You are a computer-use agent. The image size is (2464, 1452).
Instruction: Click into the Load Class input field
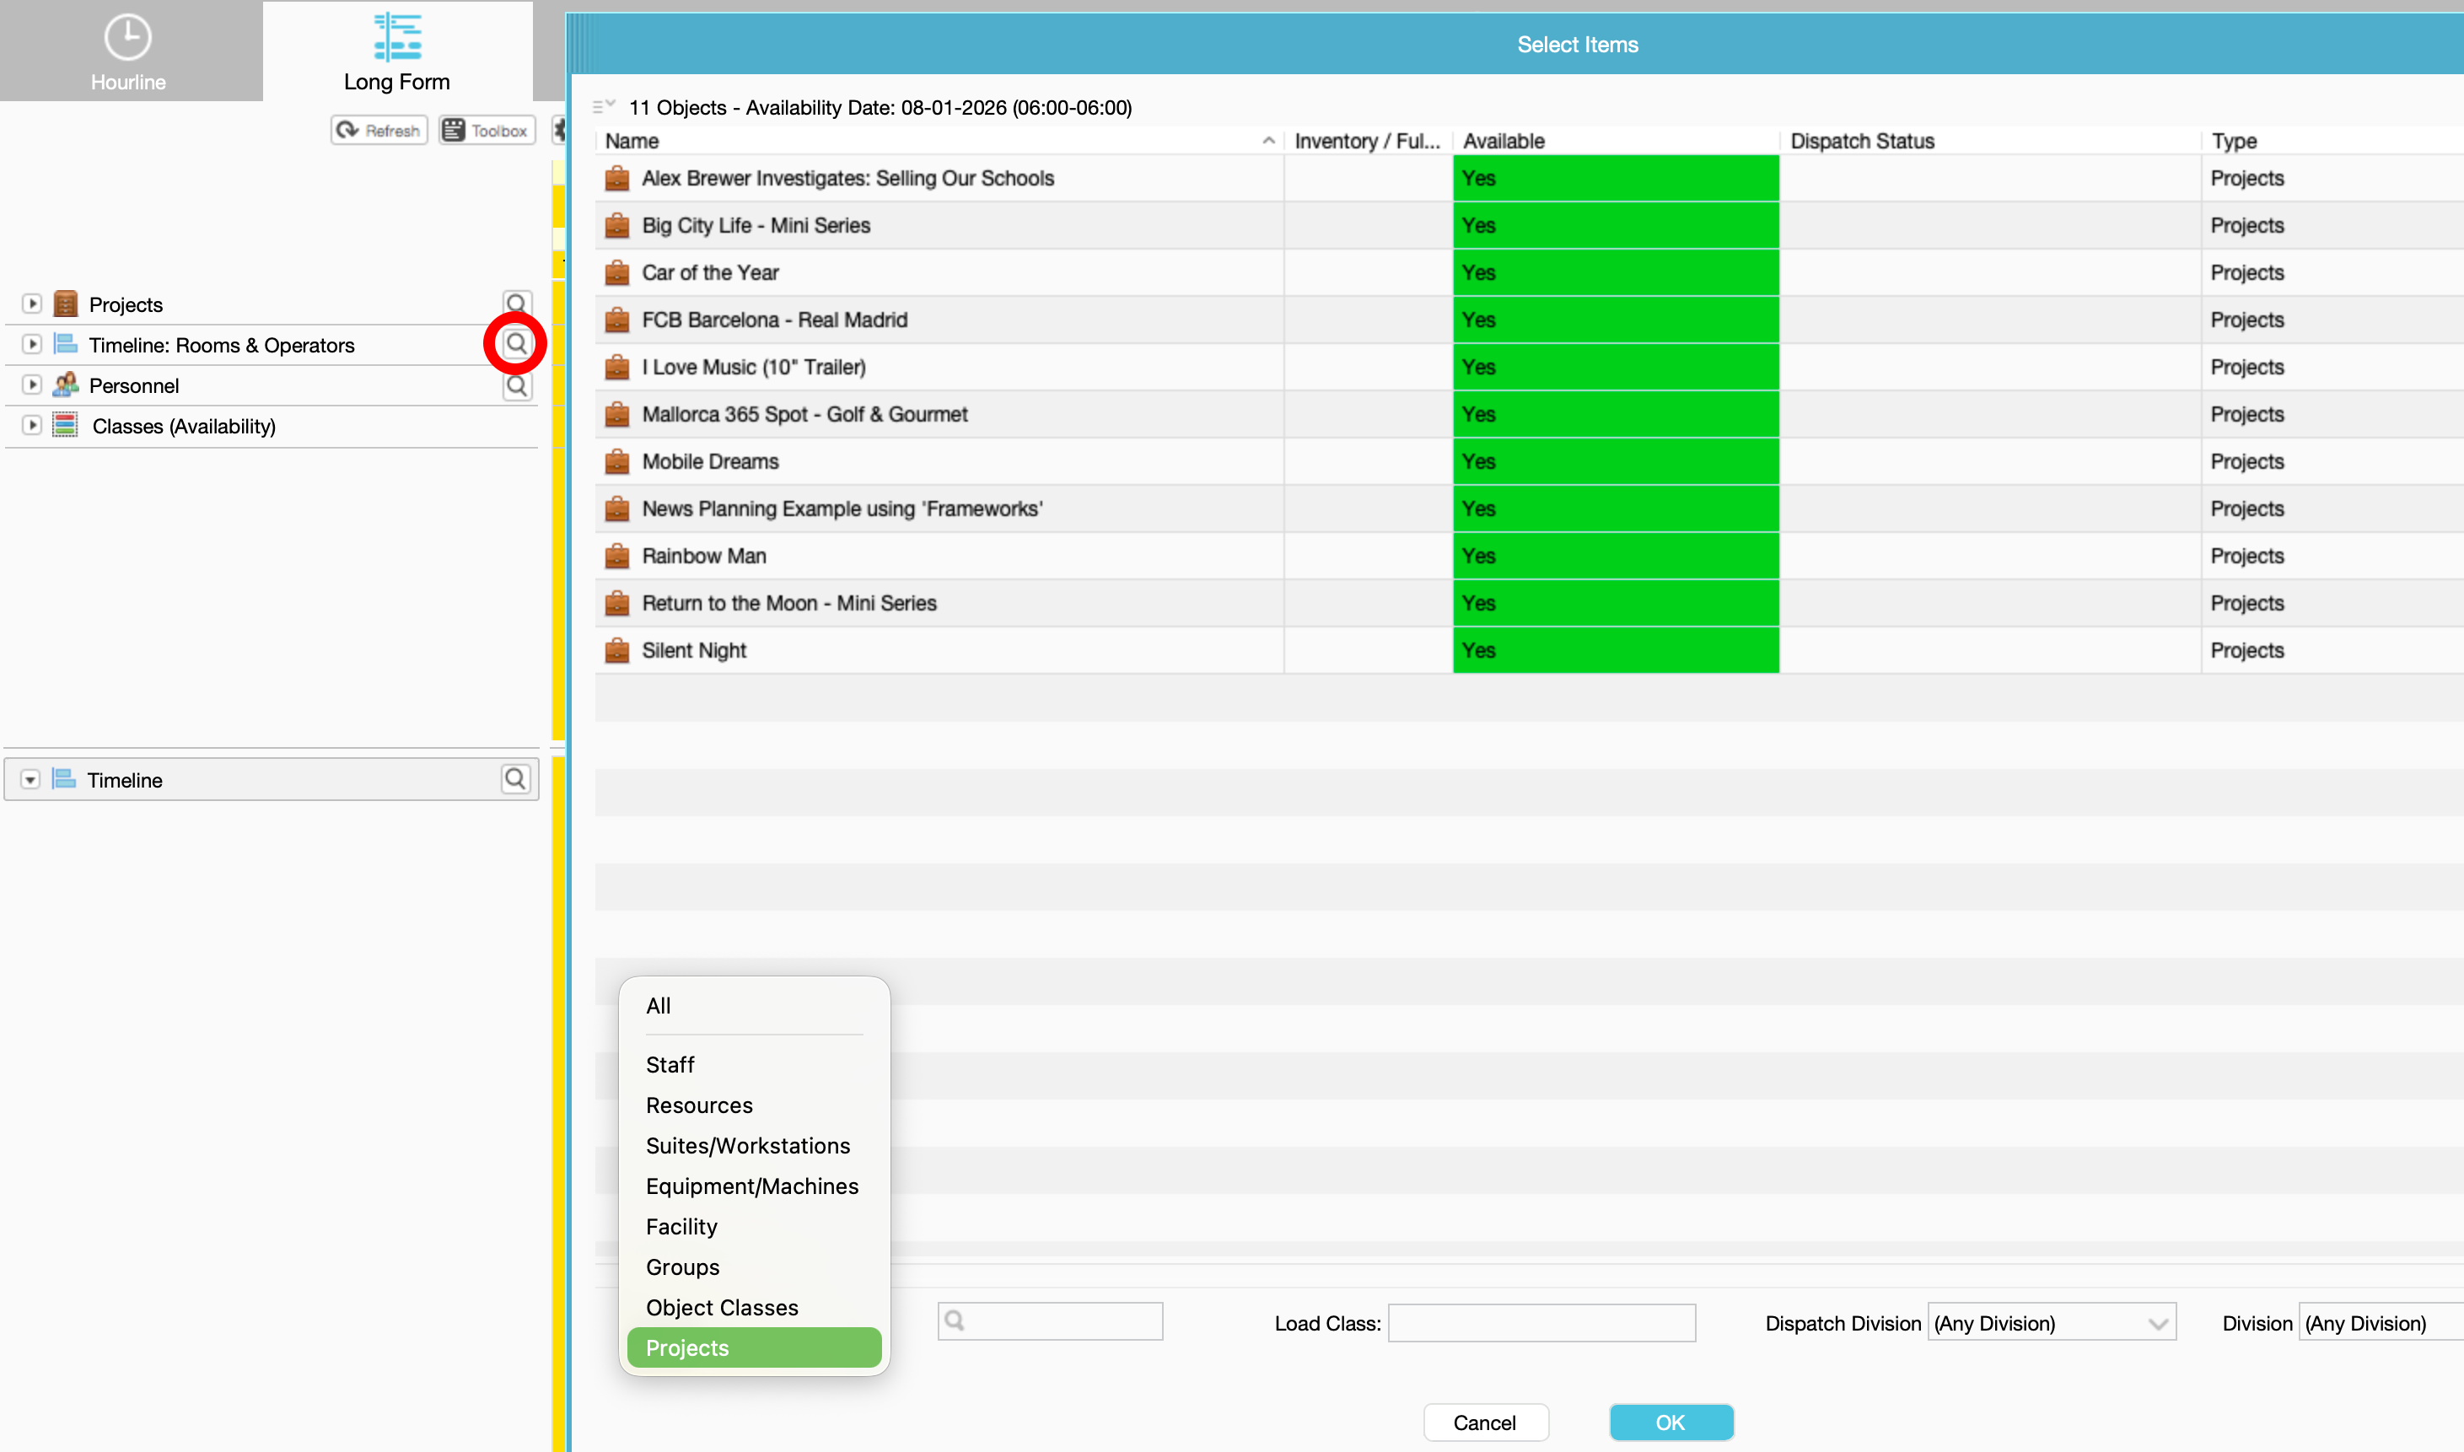1541,1323
